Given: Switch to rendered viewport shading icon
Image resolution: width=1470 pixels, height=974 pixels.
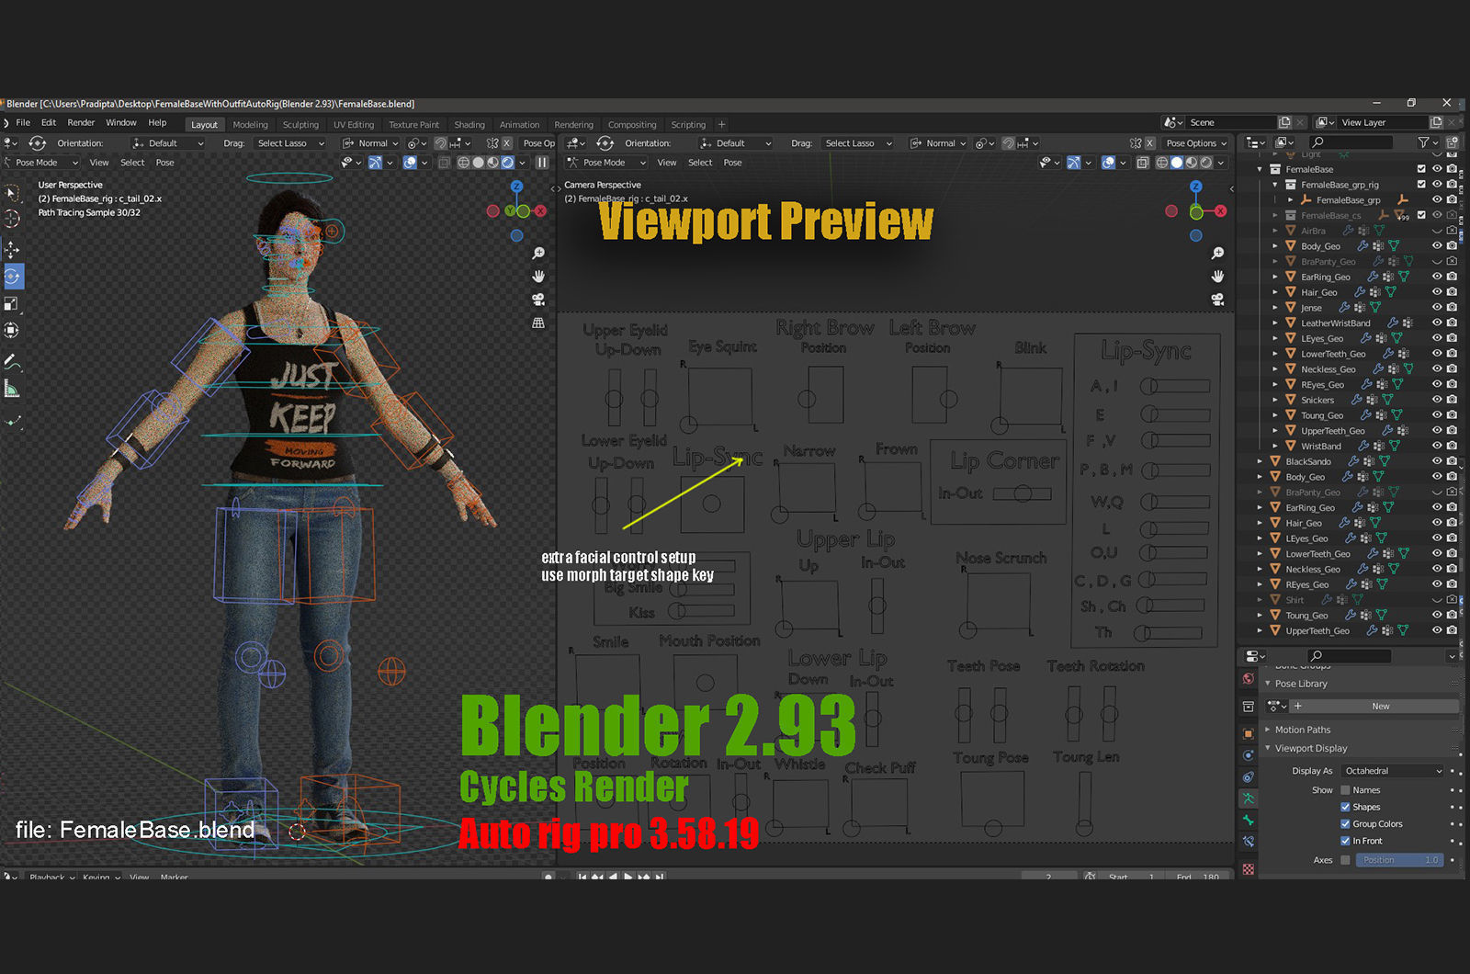Looking at the screenshot, I should [x=507, y=162].
